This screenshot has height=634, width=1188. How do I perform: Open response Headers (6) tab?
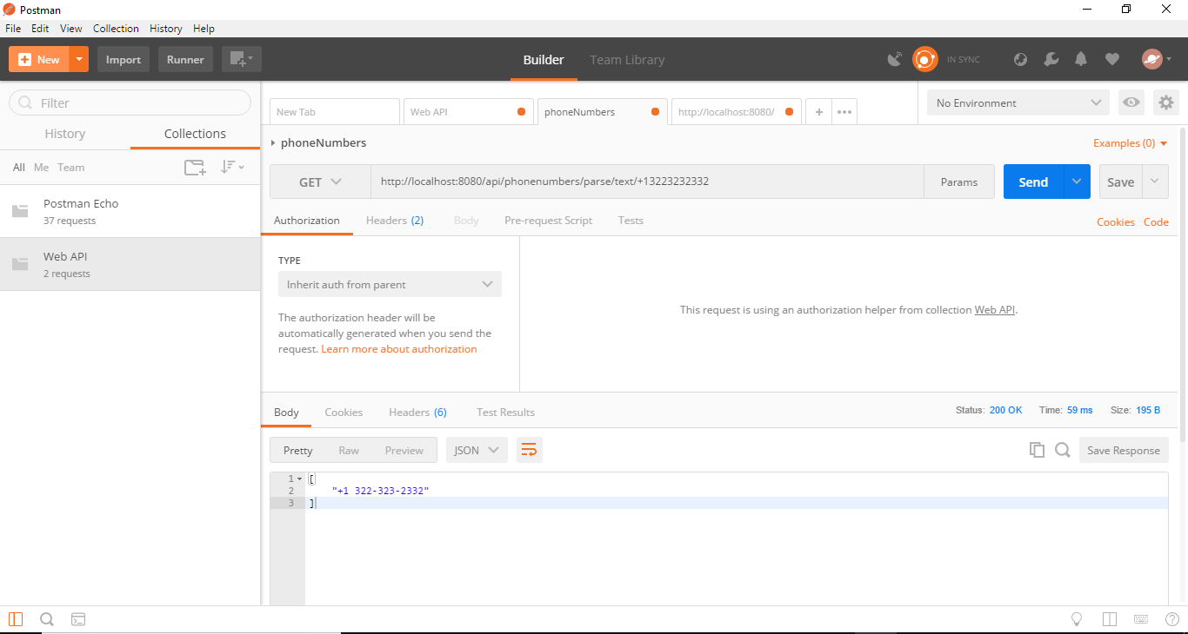(417, 413)
